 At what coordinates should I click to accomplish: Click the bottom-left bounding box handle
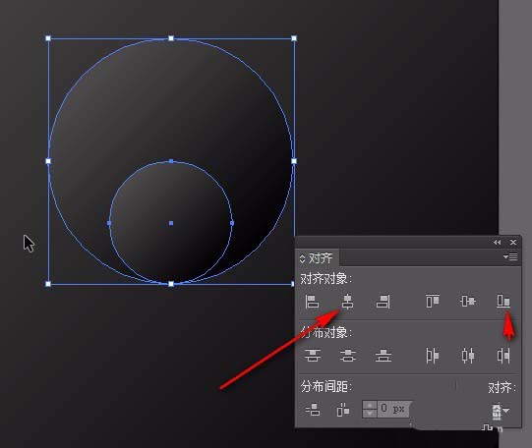(x=48, y=284)
